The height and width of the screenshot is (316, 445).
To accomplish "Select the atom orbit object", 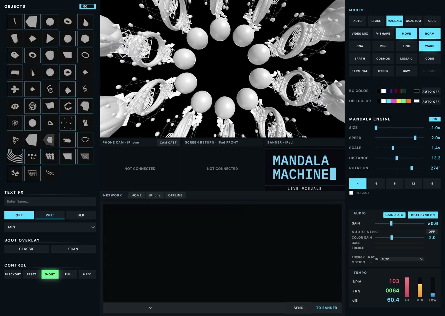I will [15, 123].
